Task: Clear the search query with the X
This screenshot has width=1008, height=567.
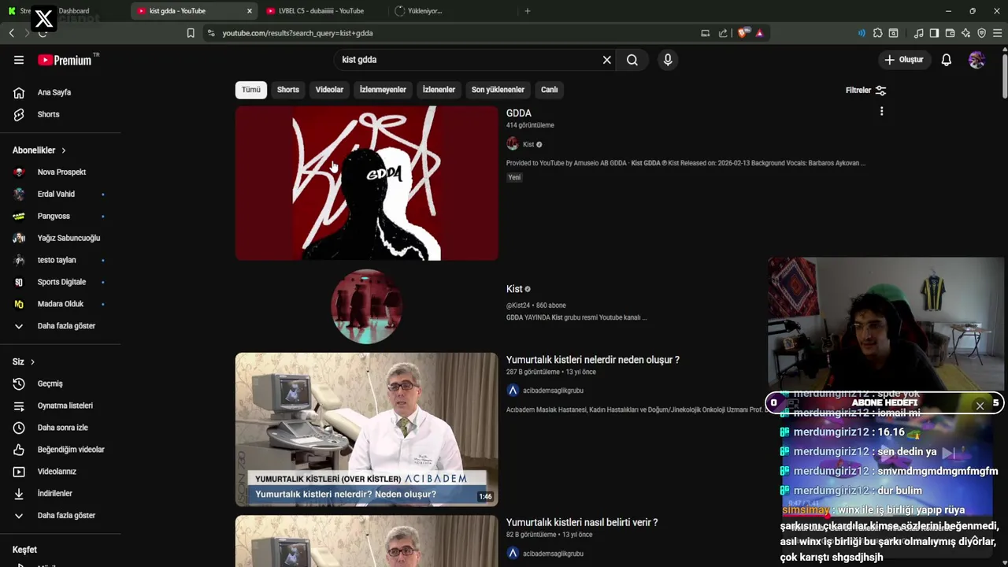Action: [x=606, y=60]
